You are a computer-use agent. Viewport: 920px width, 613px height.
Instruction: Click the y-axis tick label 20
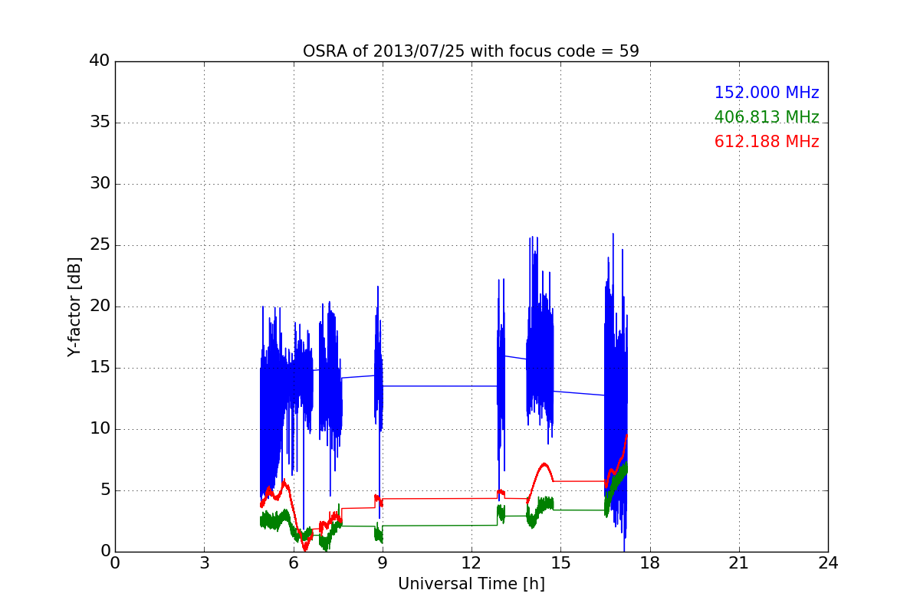click(x=99, y=306)
